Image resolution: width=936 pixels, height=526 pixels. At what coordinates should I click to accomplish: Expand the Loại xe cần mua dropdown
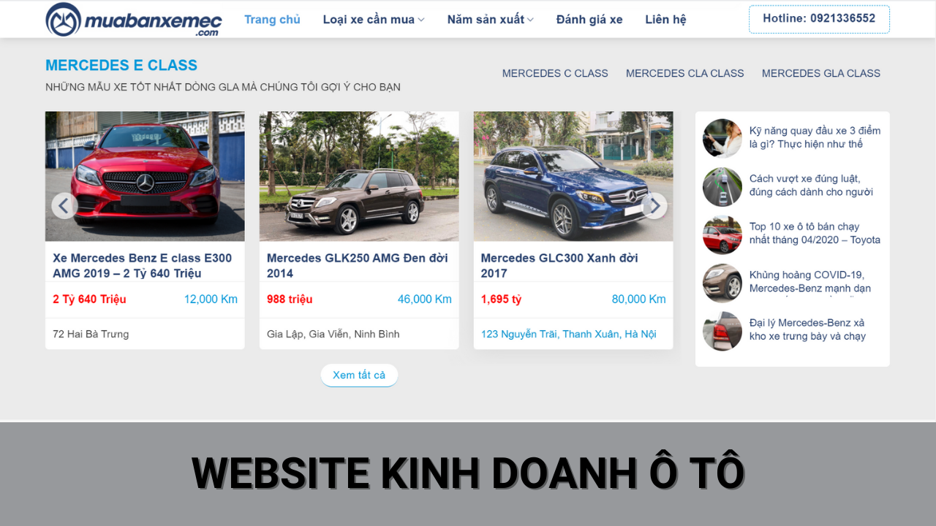click(x=374, y=20)
